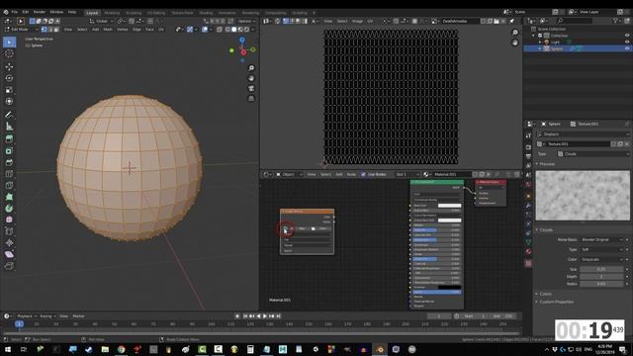Select the Edge Slide tool
633x356 pixels.
coord(9,231)
